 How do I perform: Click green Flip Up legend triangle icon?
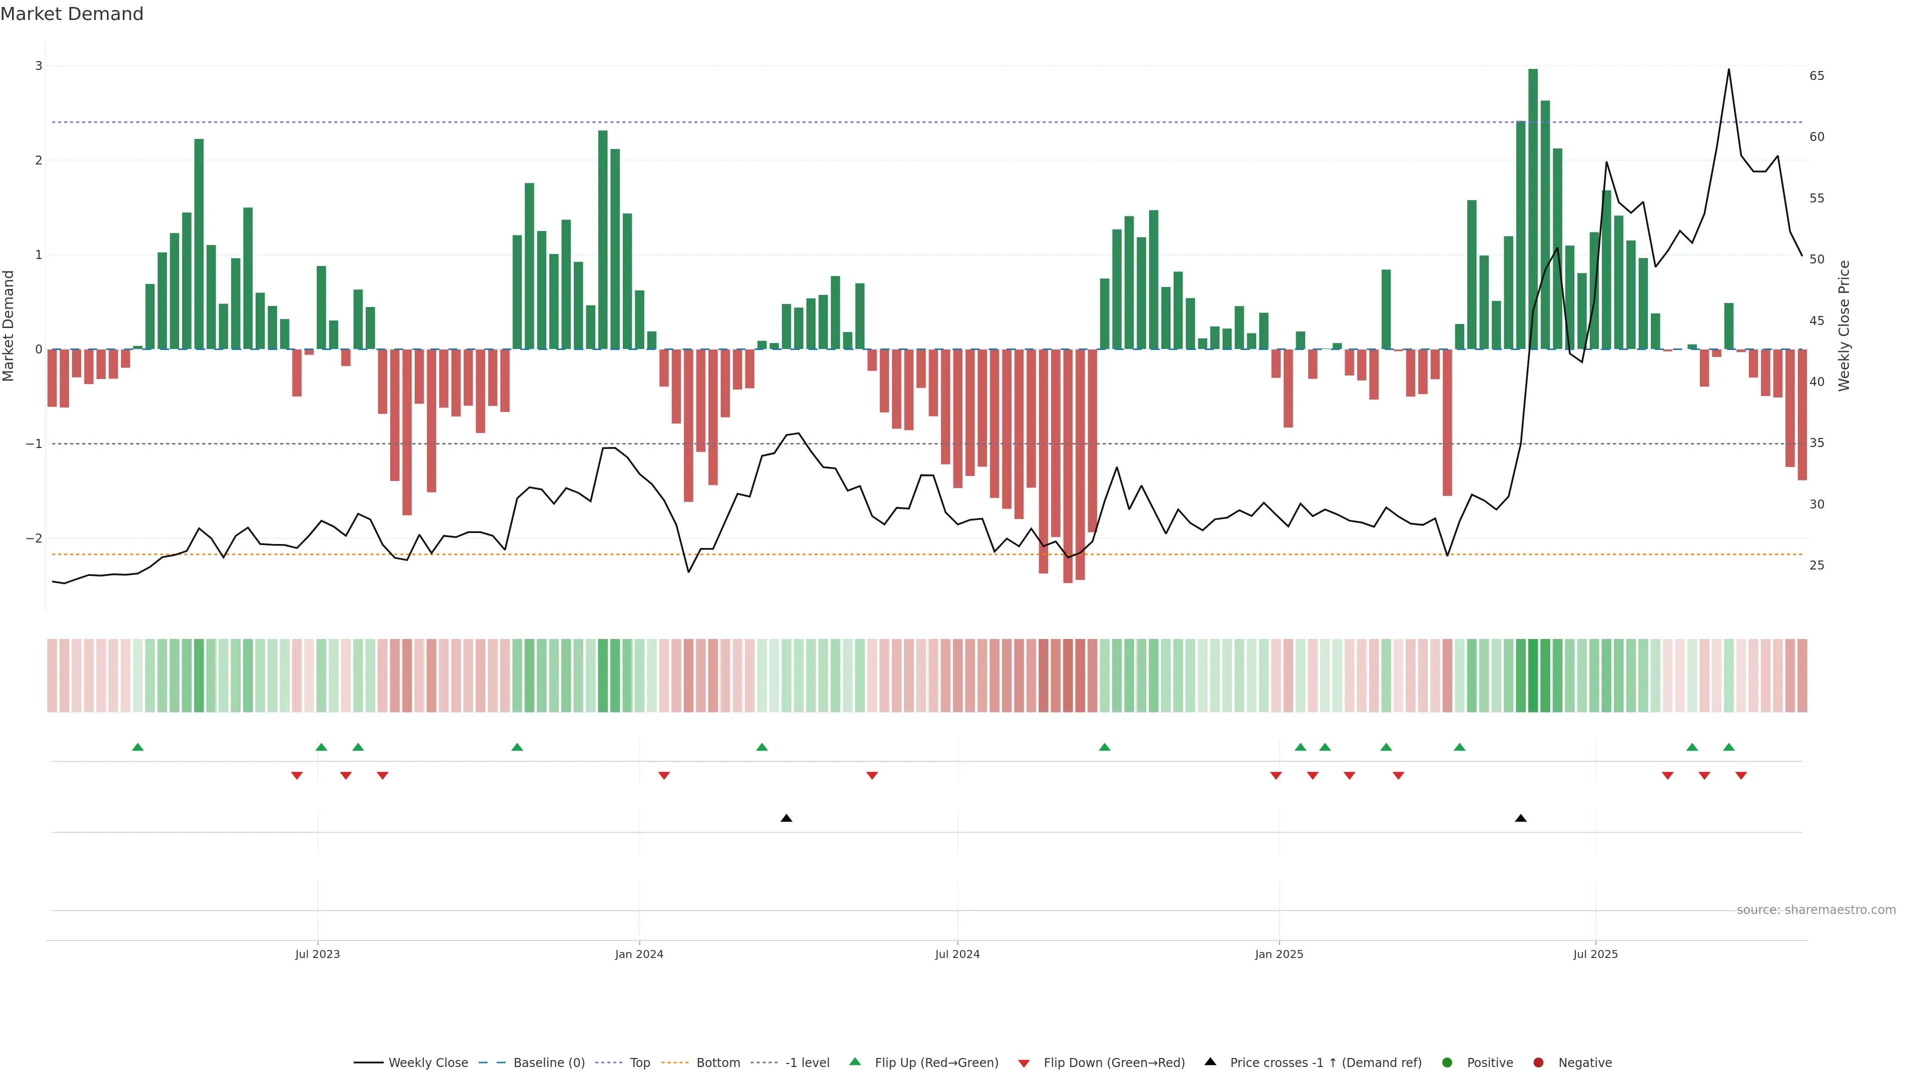[x=855, y=1061]
